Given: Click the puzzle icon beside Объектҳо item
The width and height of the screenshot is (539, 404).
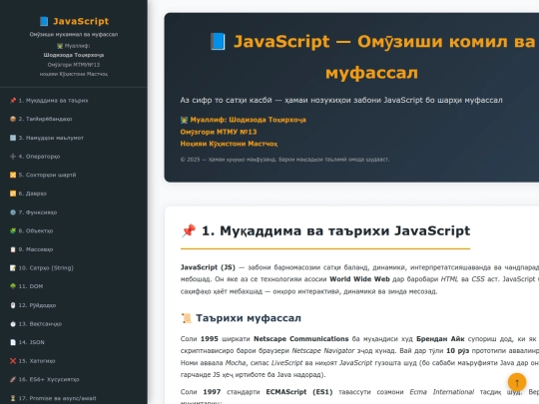Looking at the screenshot, I should (x=13, y=230).
